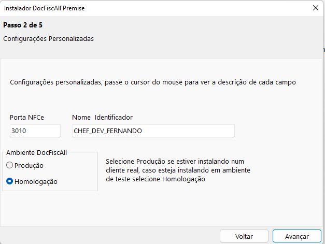
Task: Click the Configurações Personalizadas subtitle
Action: click(x=49, y=39)
